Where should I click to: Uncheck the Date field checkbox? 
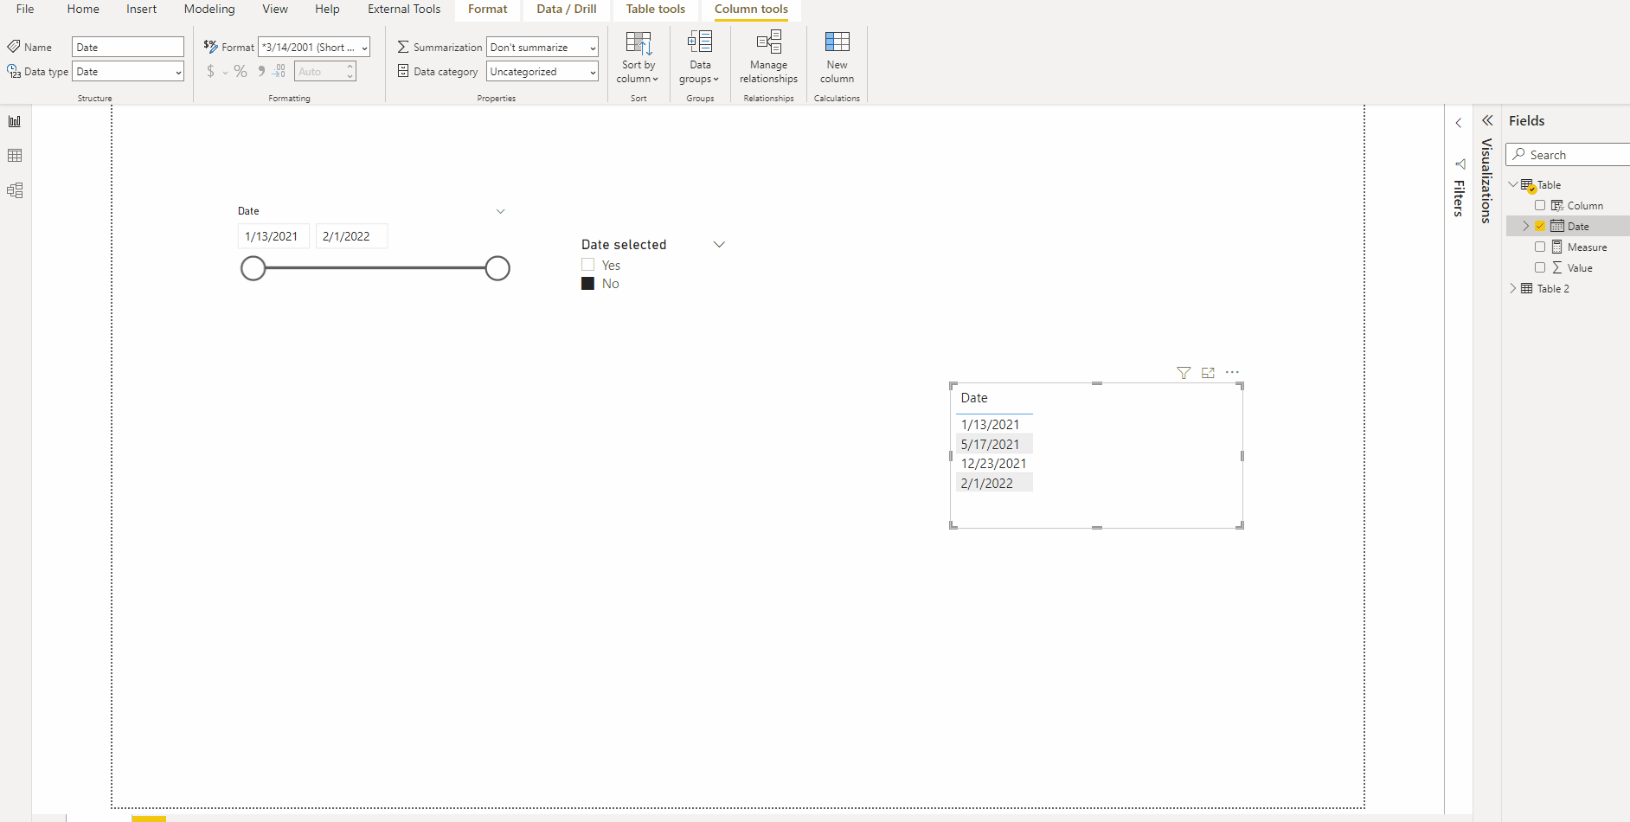[1540, 226]
